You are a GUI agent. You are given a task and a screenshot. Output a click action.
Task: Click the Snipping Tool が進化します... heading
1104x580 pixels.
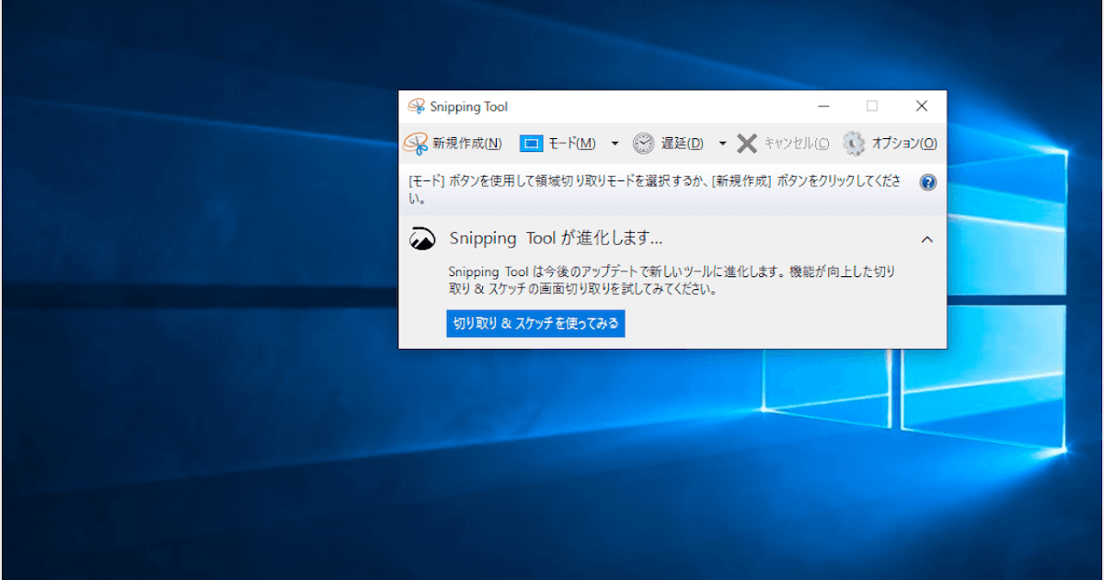click(x=556, y=239)
